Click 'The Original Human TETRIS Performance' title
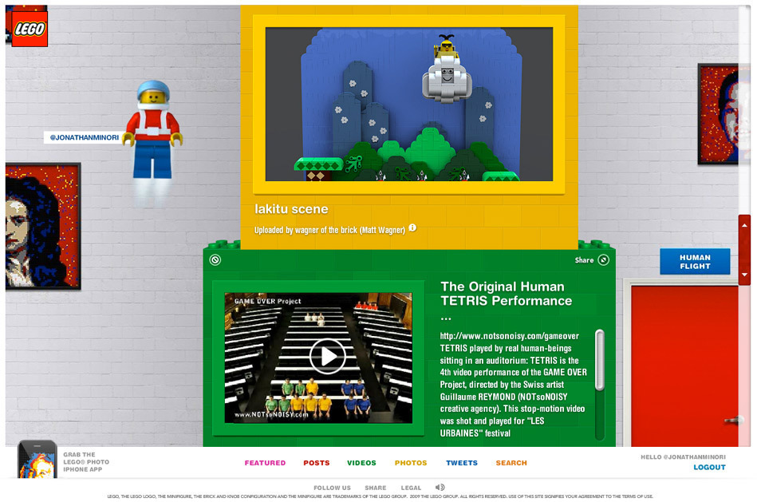 507,294
